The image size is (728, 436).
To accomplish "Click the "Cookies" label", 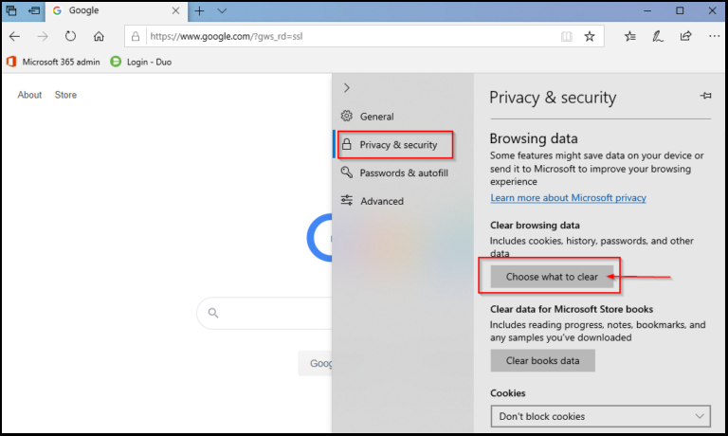I will point(508,393).
